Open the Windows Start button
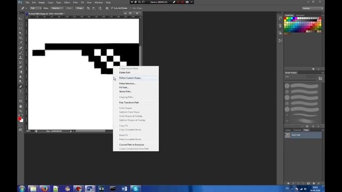342x192 pixels. coord(22,188)
